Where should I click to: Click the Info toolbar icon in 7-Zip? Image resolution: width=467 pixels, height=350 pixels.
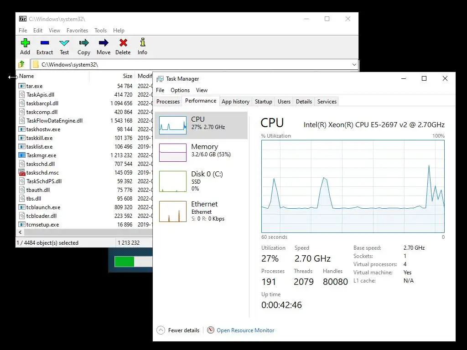[x=142, y=42]
